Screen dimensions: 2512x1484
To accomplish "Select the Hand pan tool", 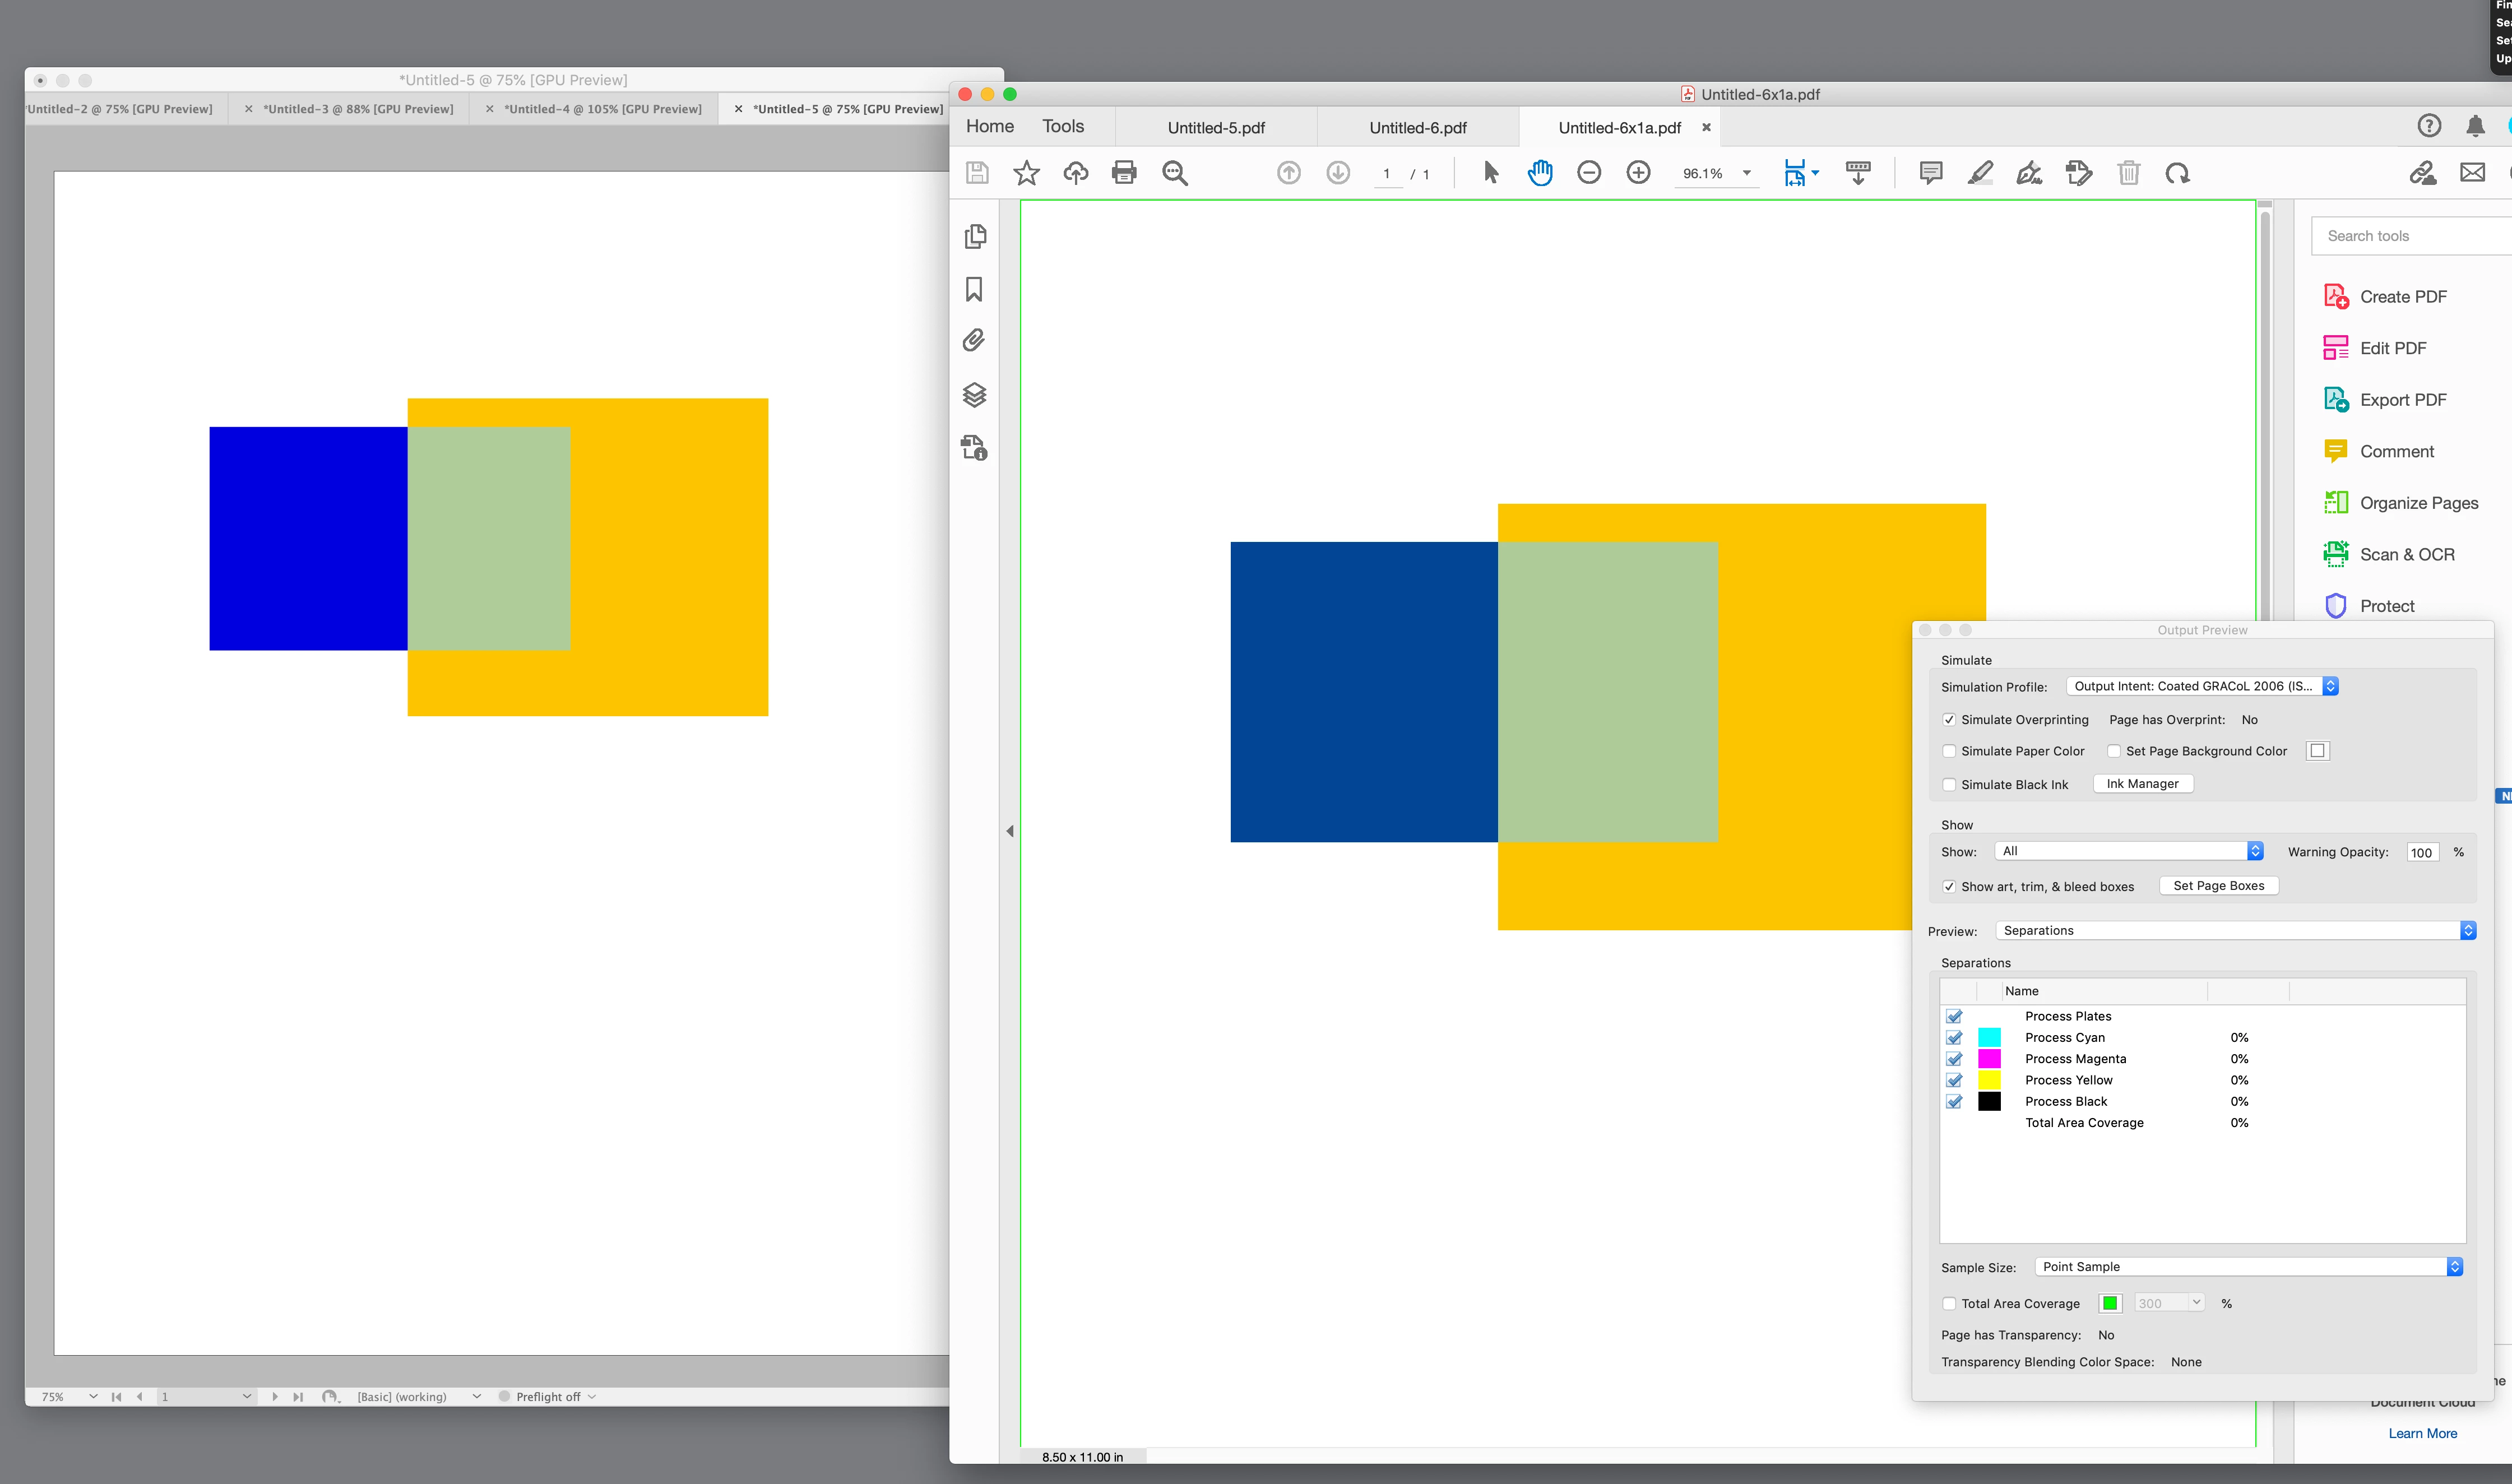I will (1540, 173).
